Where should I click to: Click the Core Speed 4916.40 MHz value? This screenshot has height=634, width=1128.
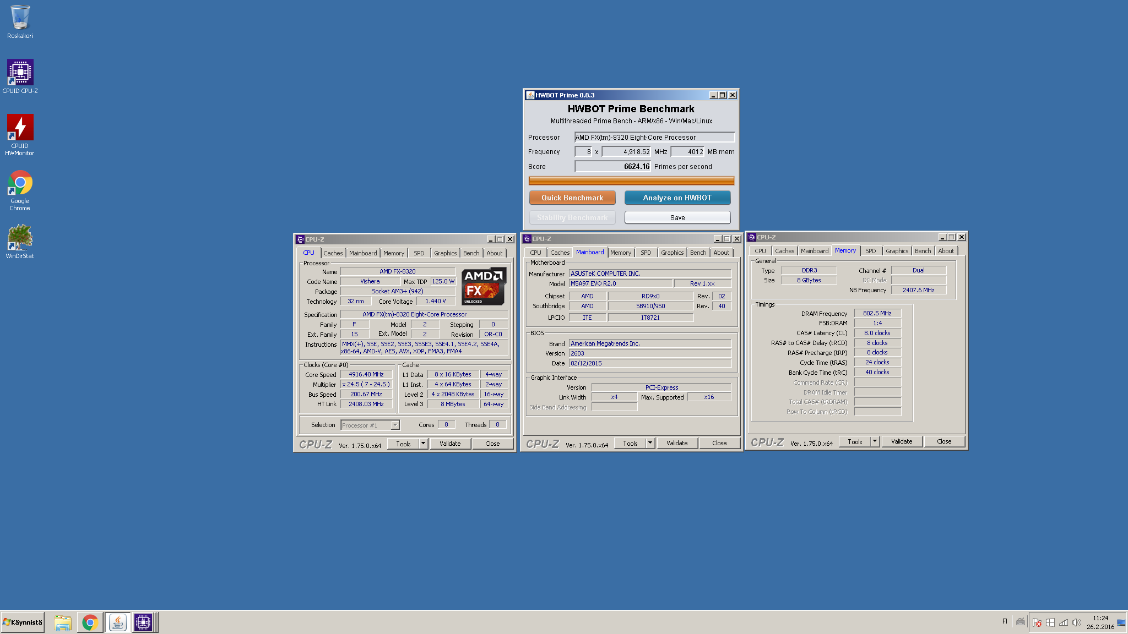(x=366, y=374)
